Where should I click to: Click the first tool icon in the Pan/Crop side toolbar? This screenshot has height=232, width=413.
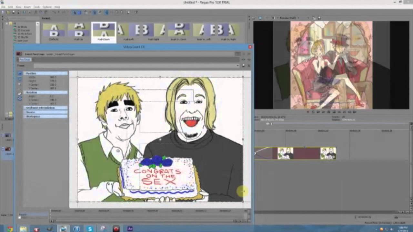[20, 74]
